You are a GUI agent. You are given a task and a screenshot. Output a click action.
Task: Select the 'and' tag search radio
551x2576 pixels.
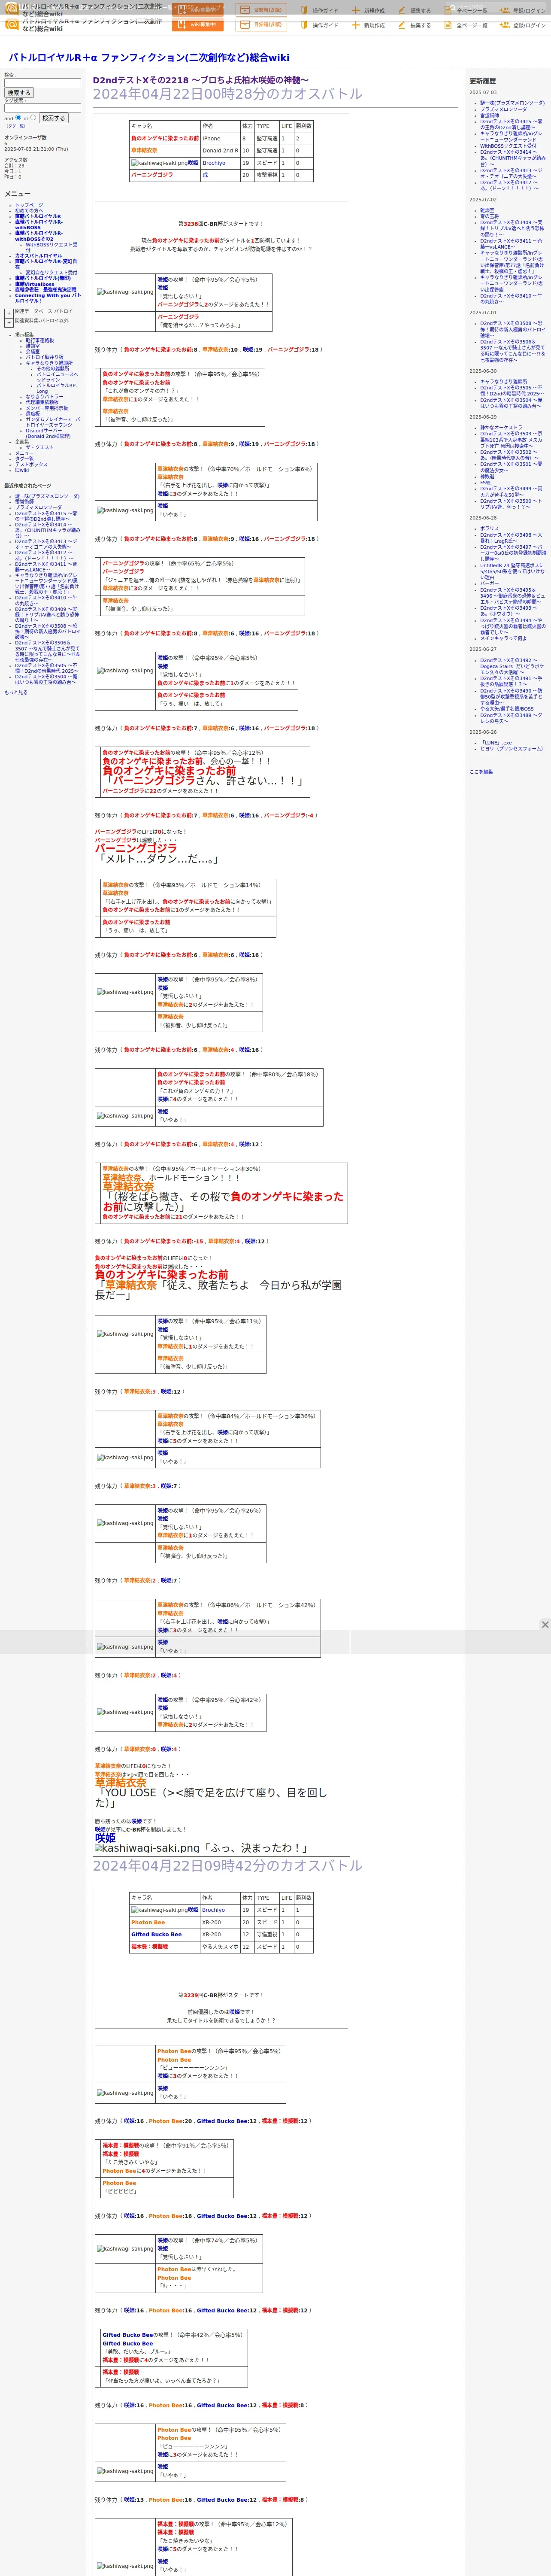point(19,117)
